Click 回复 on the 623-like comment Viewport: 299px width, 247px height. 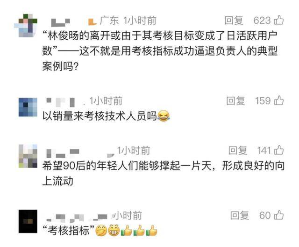point(234,21)
